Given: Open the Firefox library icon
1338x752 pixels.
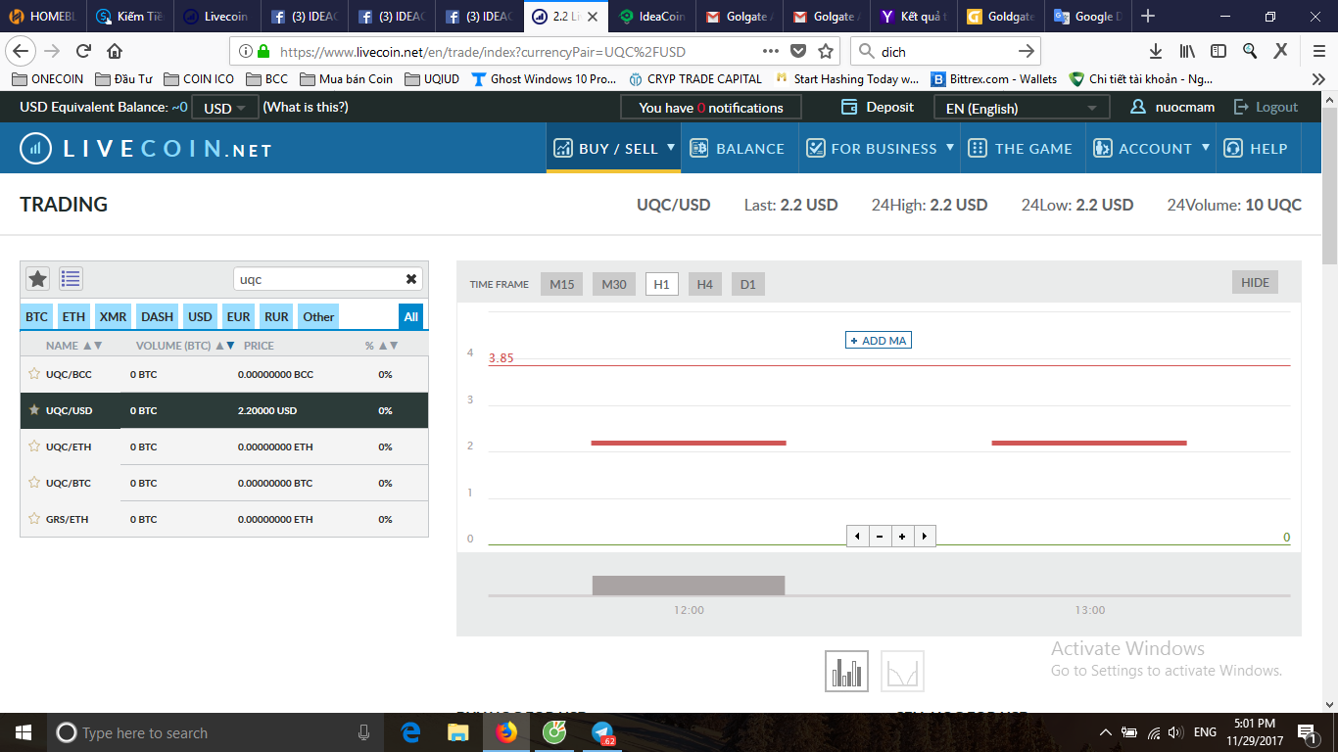Looking at the screenshot, I should [1187, 51].
